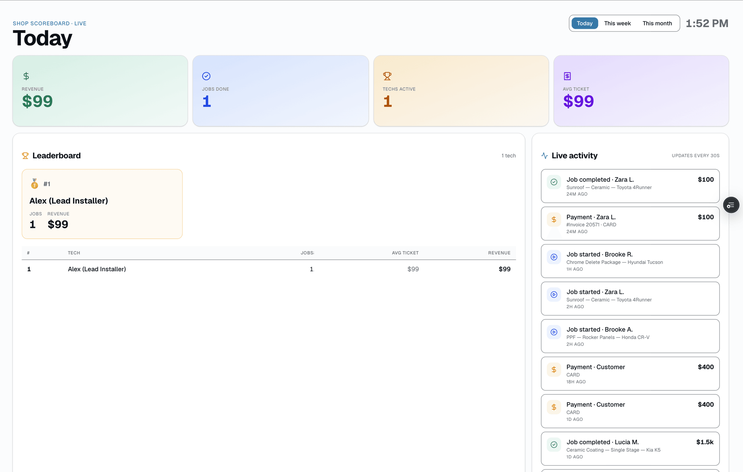Click 'PPF — Rocker Panels — Honda CR-V' text
This screenshot has height=472, width=743.
pyautogui.click(x=608, y=337)
